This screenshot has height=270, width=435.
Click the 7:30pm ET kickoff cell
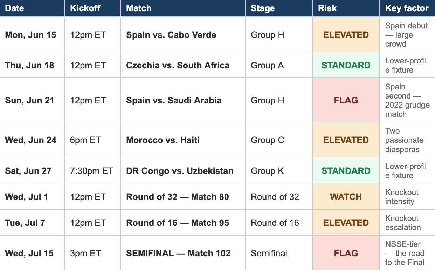pyautogui.click(x=92, y=171)
